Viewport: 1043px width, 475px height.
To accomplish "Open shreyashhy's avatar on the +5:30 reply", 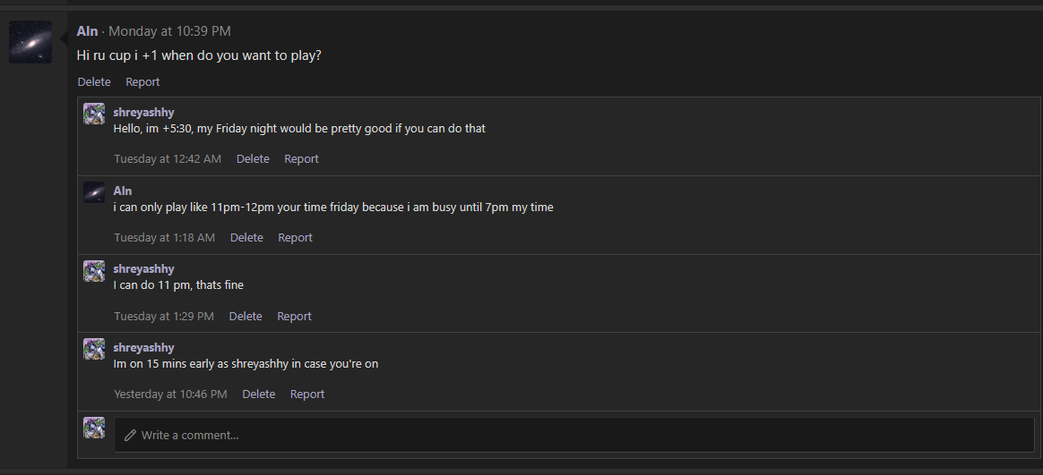I will point(94,114).
